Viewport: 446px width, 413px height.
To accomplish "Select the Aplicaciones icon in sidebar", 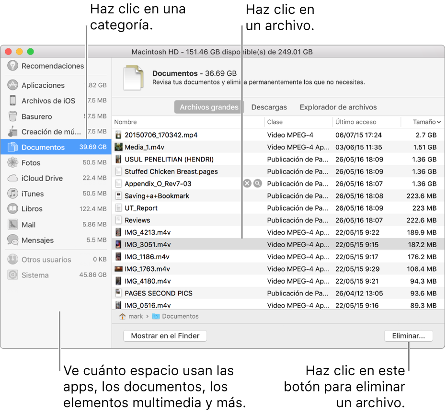I will [12, 85].
